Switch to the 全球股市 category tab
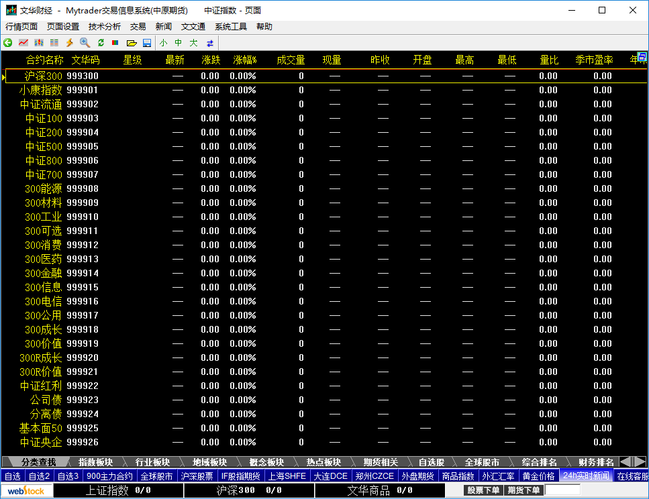 coord(482,462)
